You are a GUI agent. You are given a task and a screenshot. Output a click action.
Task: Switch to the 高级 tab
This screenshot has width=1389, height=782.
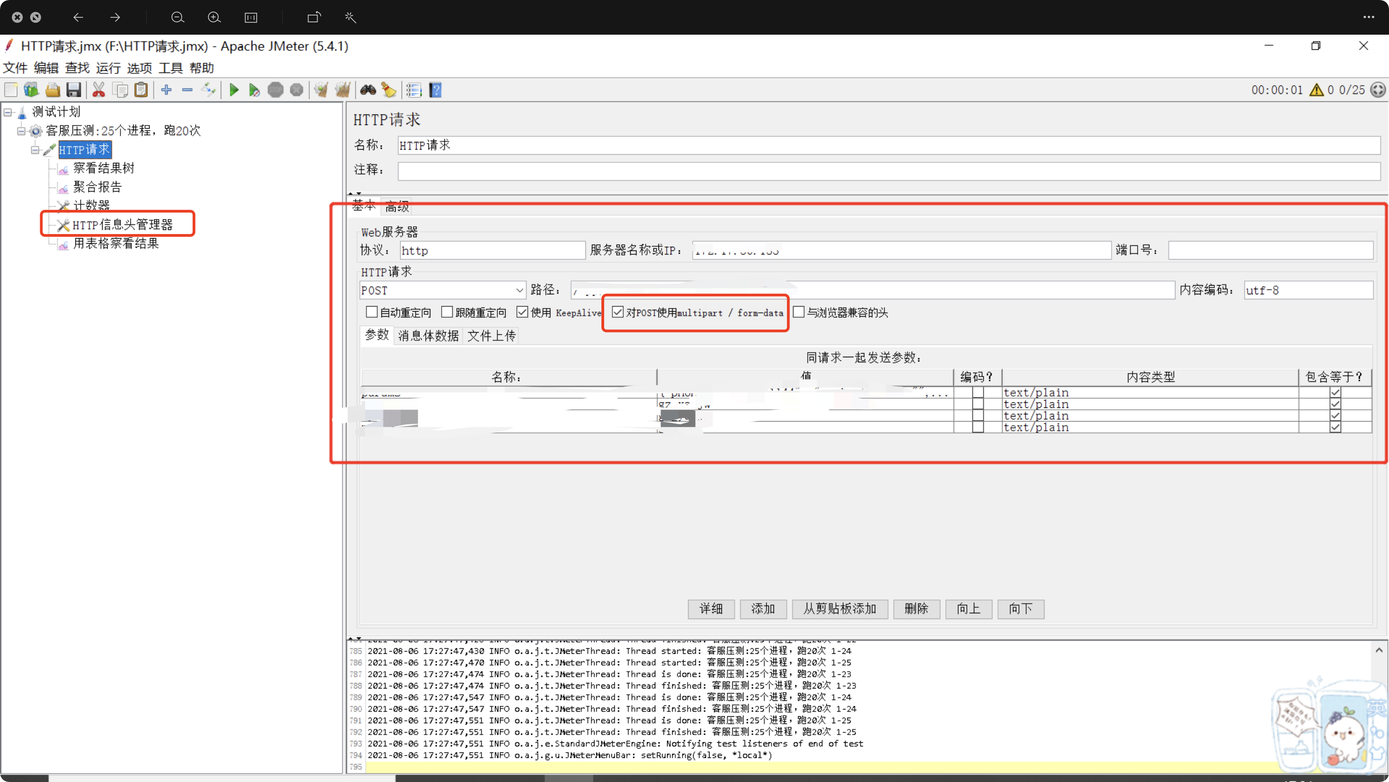click(397, 207)
